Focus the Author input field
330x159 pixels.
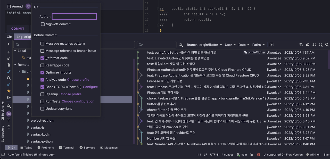74,16
